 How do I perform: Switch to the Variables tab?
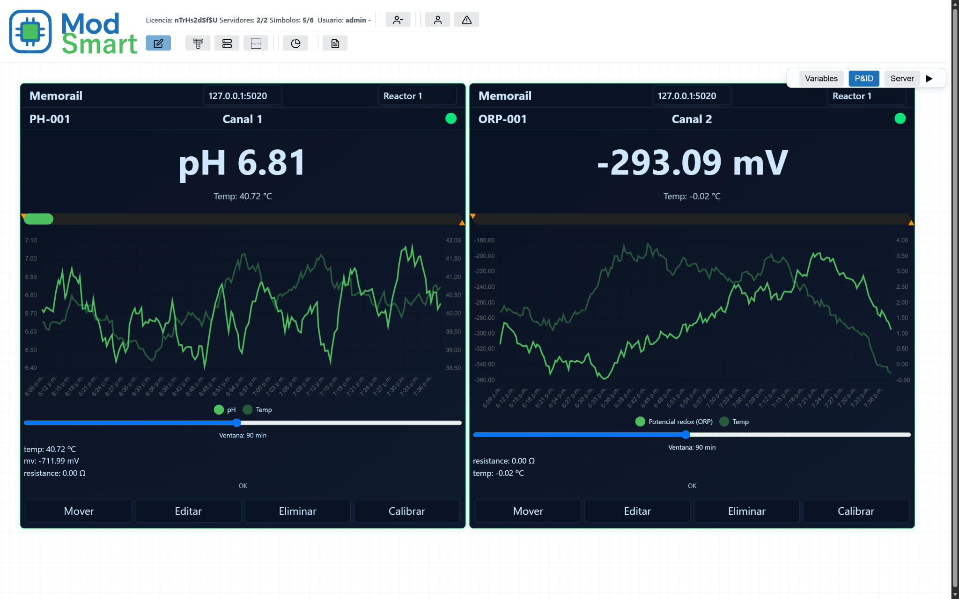[821, 79]
